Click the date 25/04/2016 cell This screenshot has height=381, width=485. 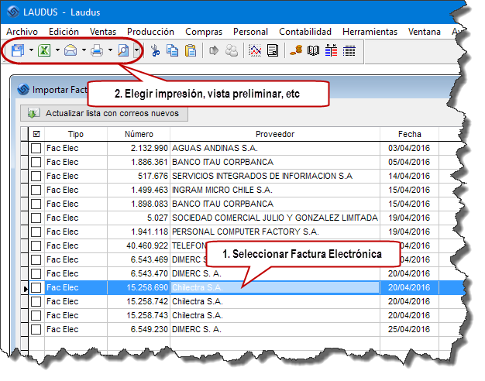(410, 329)
